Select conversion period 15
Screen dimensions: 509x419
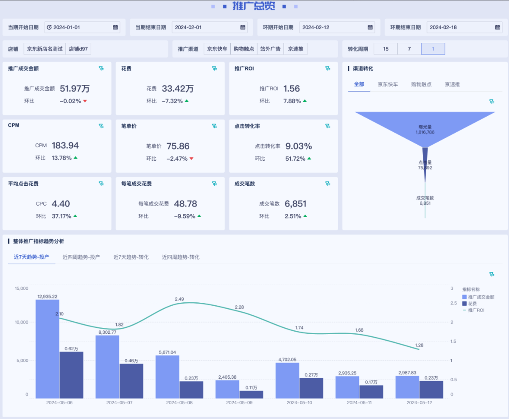[386, 49]
